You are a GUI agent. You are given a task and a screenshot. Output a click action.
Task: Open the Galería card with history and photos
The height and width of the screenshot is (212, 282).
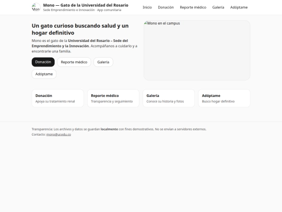[169, 98]
